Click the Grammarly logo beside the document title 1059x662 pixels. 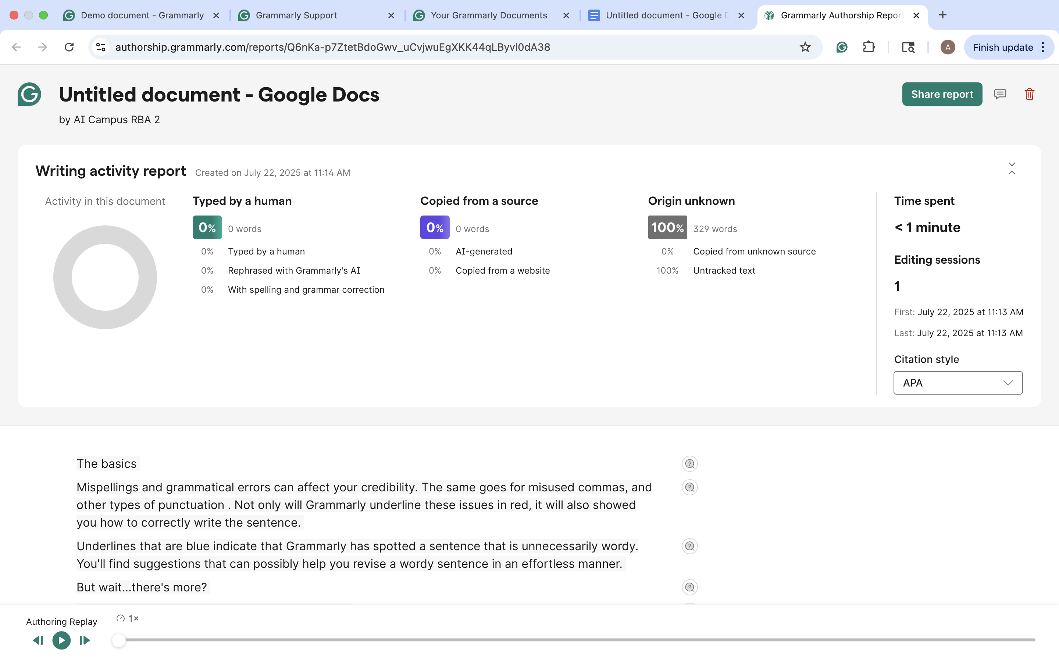(29, 94)
